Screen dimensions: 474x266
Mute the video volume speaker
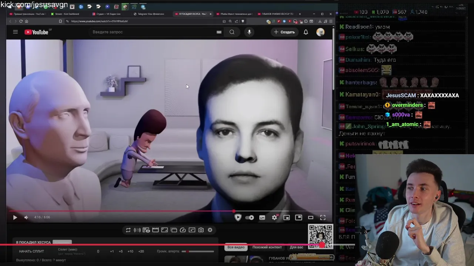26,217
